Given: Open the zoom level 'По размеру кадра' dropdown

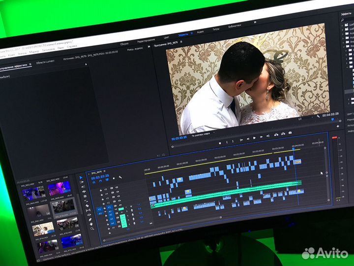Looking at the screenshot, I should (x=203, y=134).
